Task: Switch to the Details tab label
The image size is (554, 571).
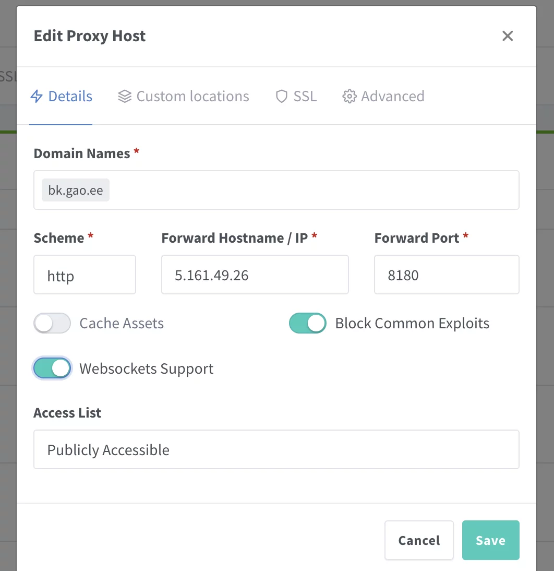Action: point(70,97)
